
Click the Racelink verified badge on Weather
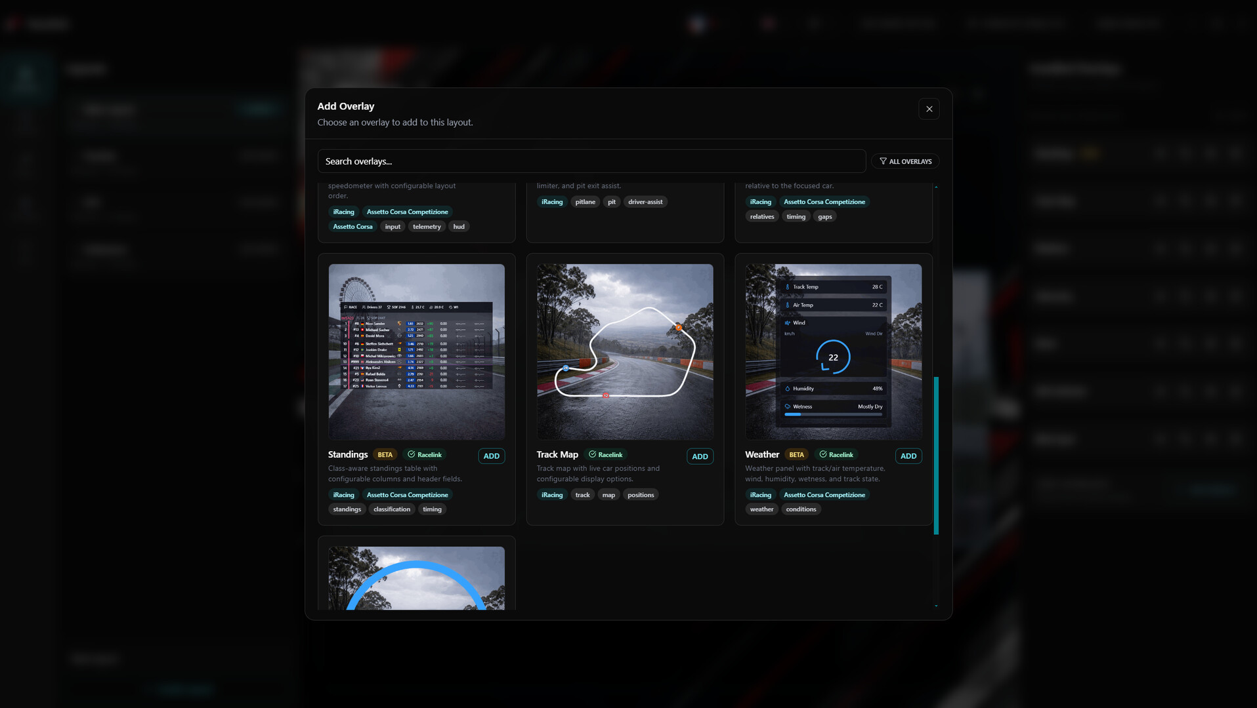point(836,454)
